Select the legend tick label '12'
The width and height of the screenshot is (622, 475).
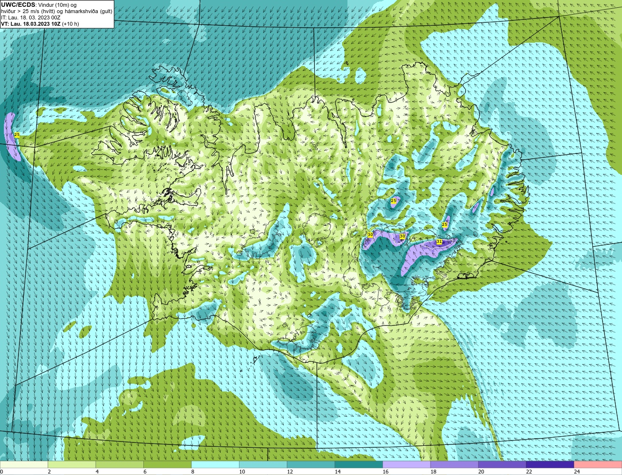click(x=290, y=472)
